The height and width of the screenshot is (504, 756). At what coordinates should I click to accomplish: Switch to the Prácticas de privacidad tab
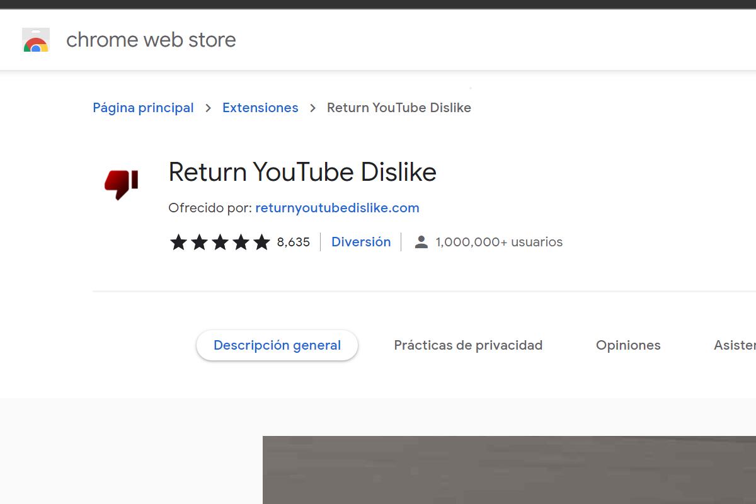(468, 345)
